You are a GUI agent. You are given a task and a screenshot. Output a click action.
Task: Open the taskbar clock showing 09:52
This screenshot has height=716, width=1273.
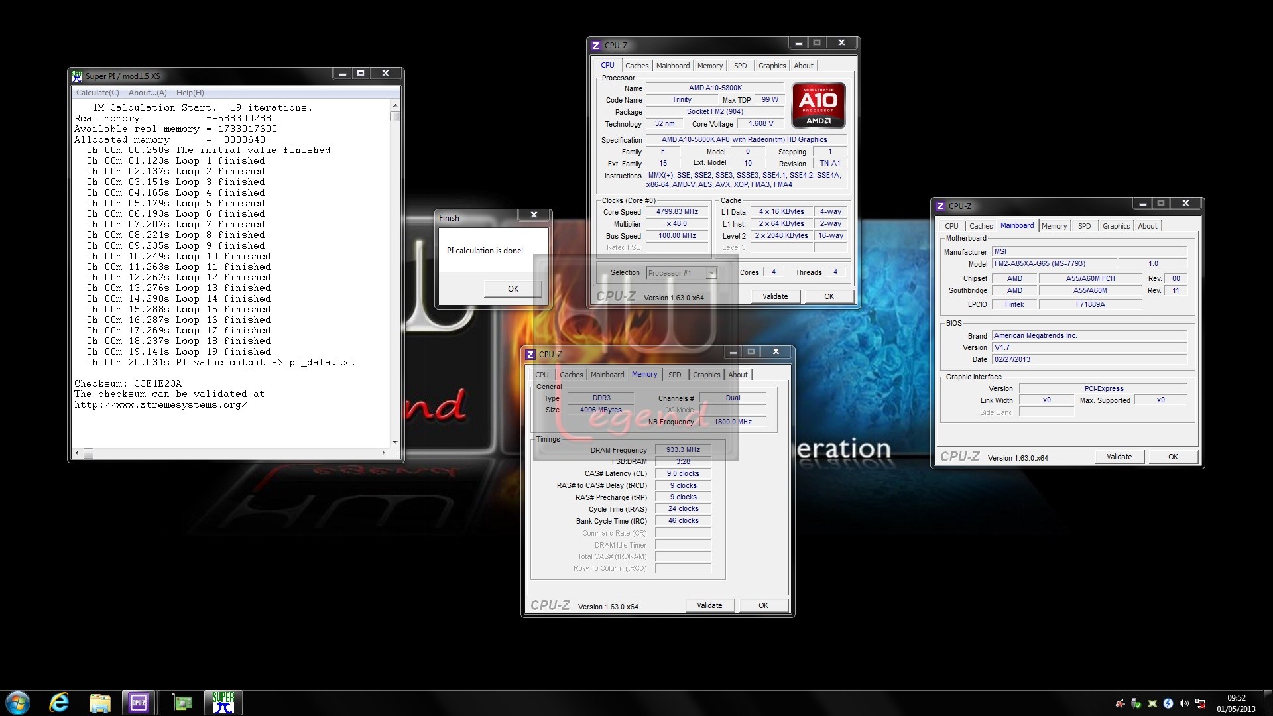click(1236, 703)
